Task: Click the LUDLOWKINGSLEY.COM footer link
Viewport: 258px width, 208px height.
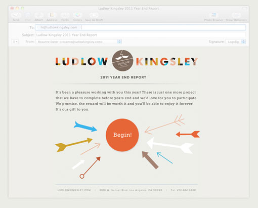Action: pos(74,190)
